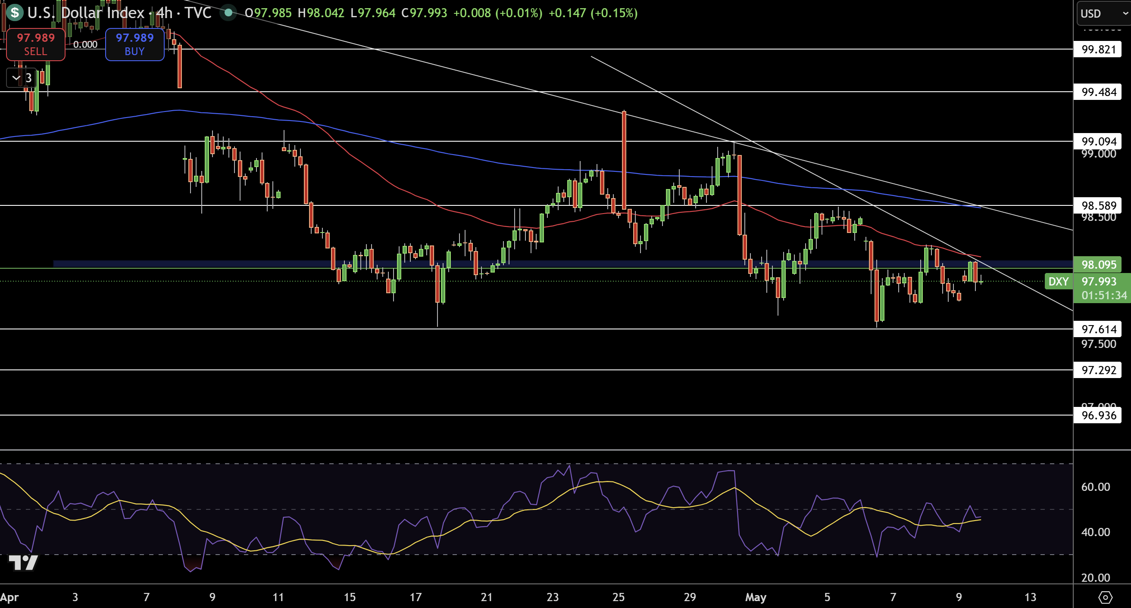Click the +0.147 (+0.15%) change value
This screenshot has width=1131, height=608.
tap(593, 13)
